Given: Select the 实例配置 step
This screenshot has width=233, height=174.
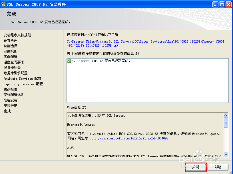Looking at the screenshot, I should click(10, 57).
